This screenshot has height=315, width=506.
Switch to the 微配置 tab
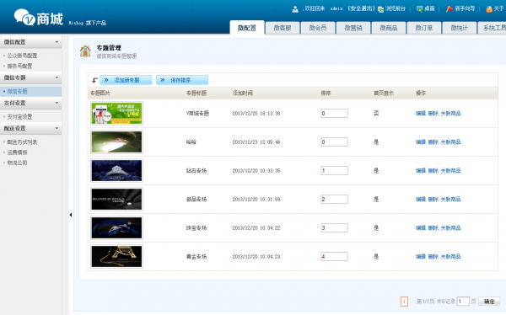tap(247, 28)
